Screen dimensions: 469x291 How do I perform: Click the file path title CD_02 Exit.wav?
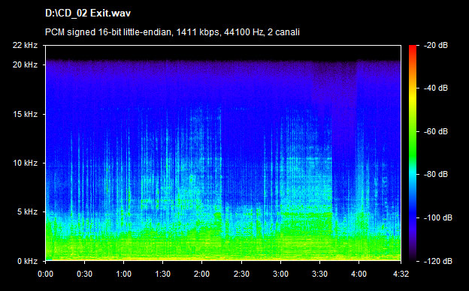point(88,13)
